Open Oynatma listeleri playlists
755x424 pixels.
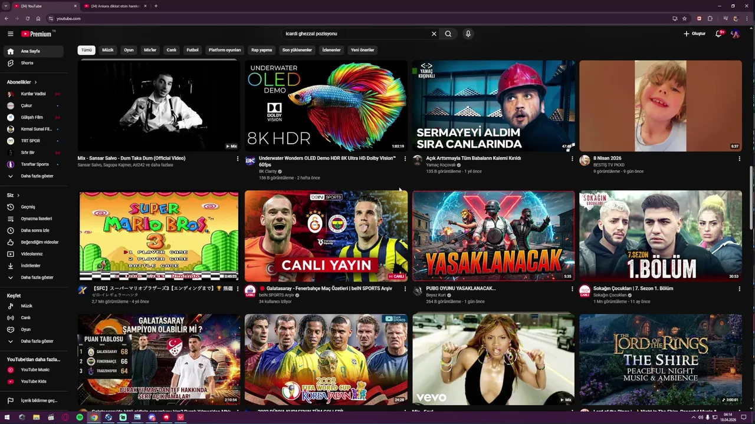(35, 218)
